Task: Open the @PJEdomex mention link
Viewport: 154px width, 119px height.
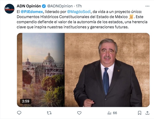Action: point(32,12)
